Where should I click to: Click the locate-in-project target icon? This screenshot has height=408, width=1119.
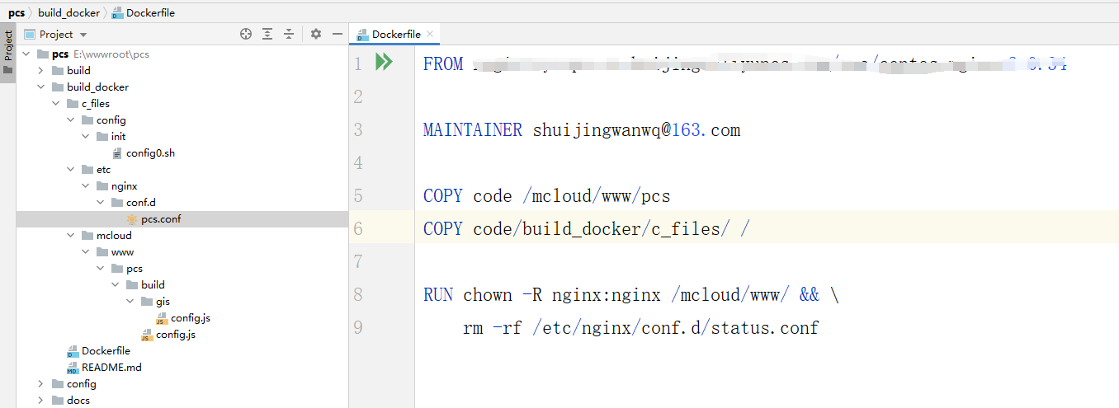245,34
